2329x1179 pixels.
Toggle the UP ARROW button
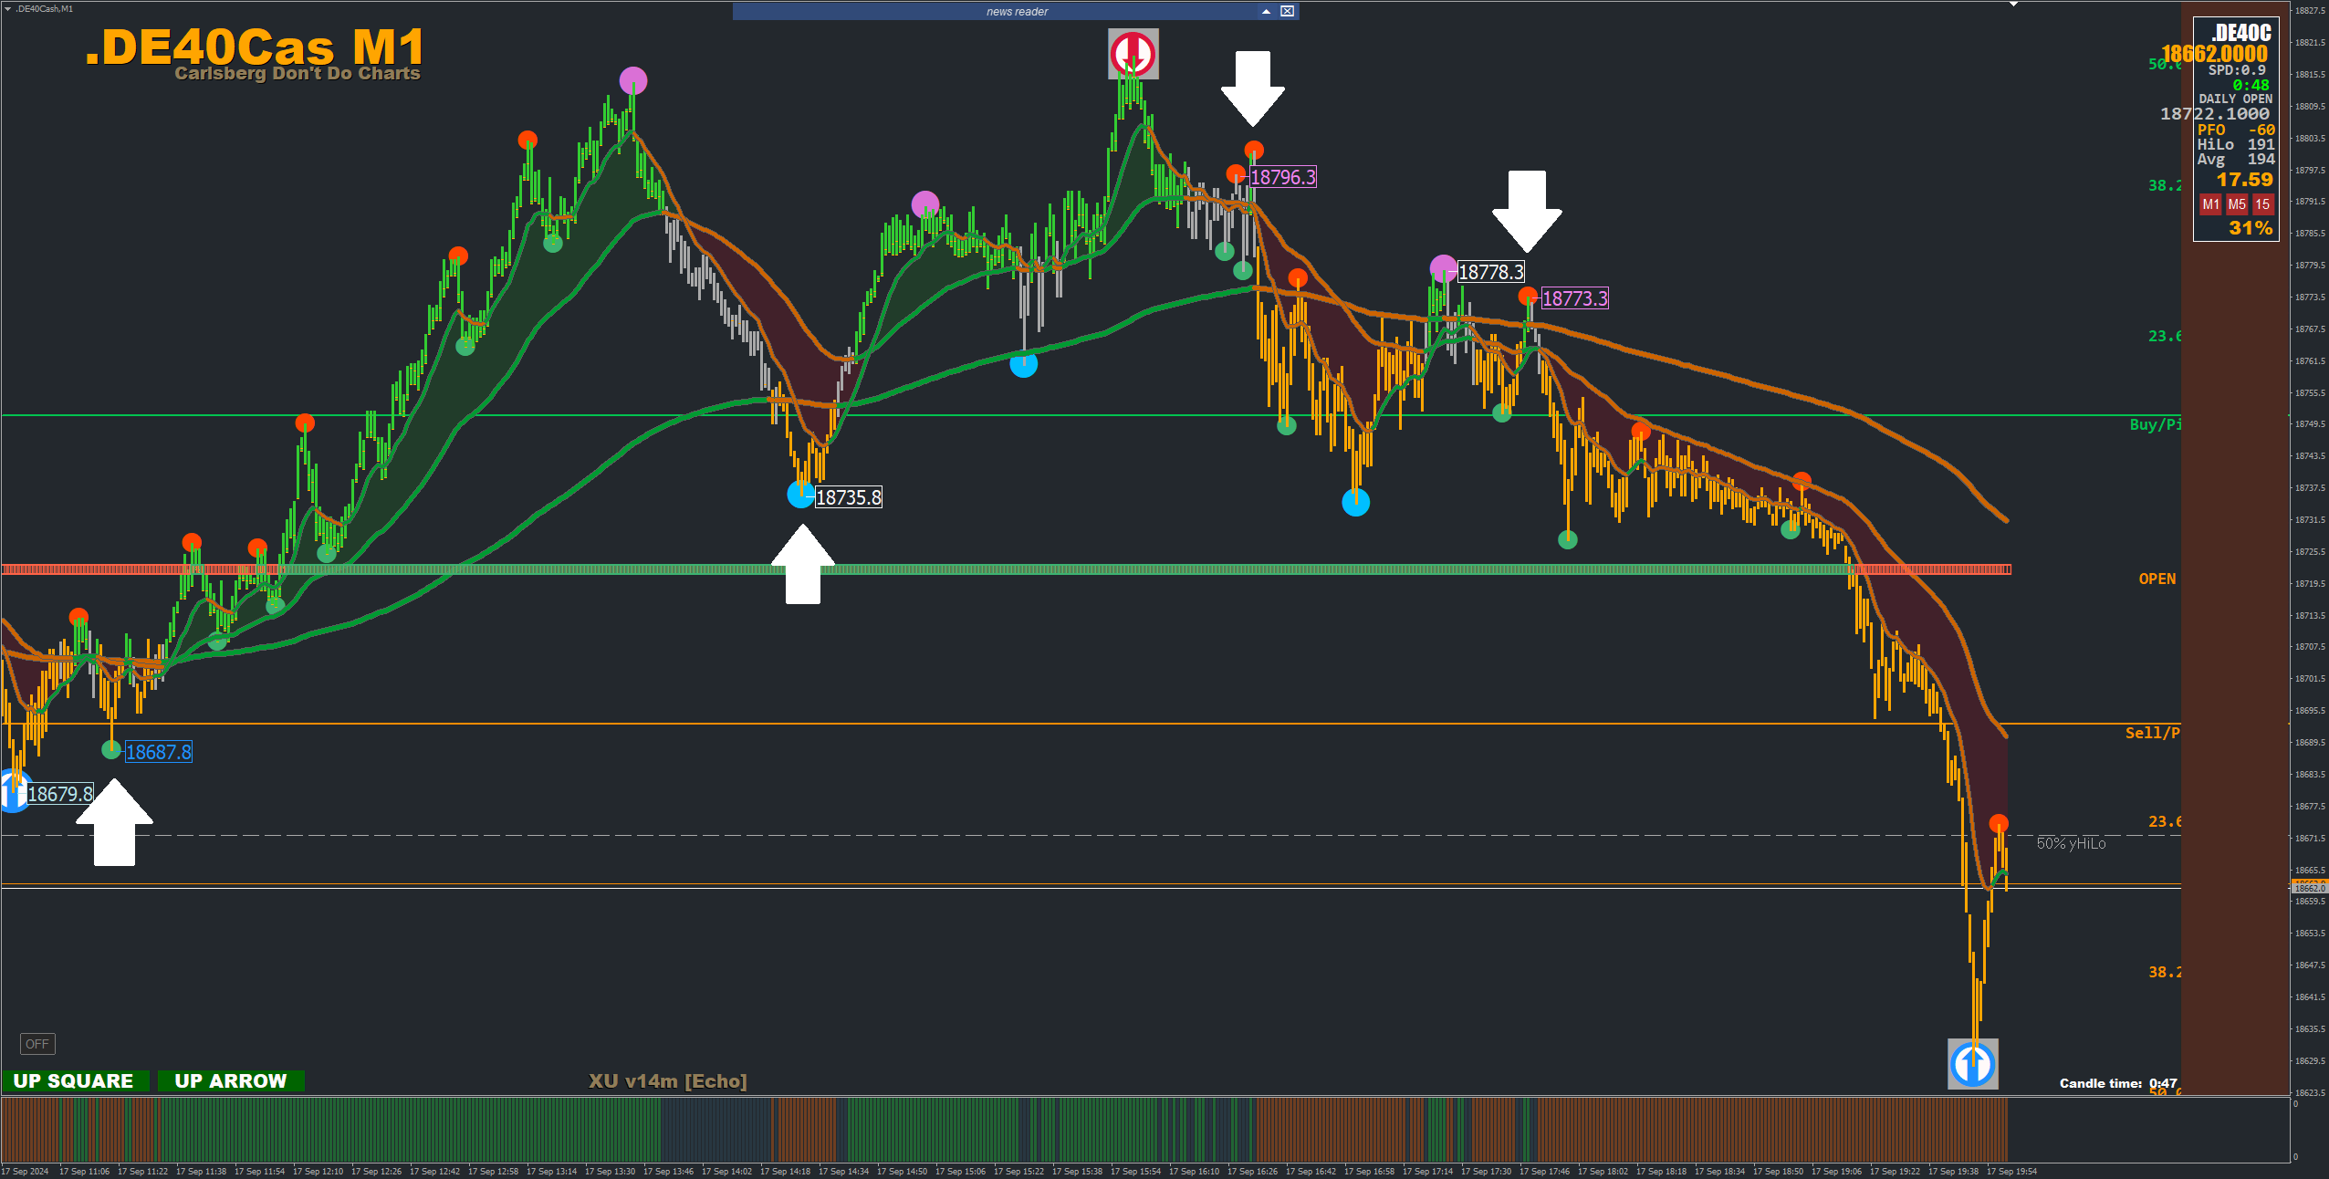pyautogui.click(x=230, y=1080)
